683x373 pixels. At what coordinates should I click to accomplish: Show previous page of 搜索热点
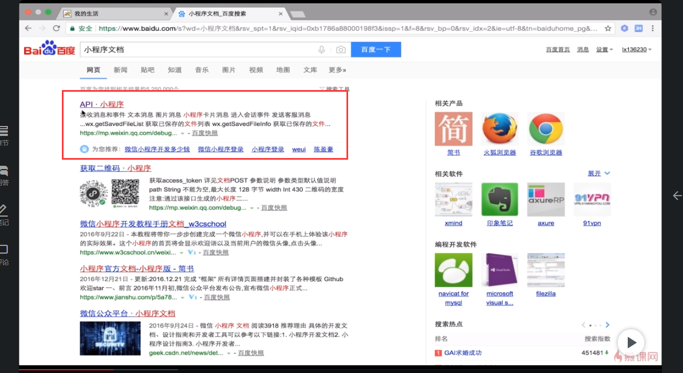[584, 325]
